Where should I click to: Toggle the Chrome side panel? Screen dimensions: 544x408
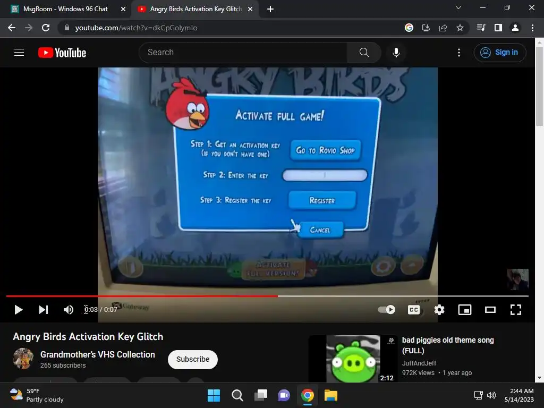coord(498,28)
